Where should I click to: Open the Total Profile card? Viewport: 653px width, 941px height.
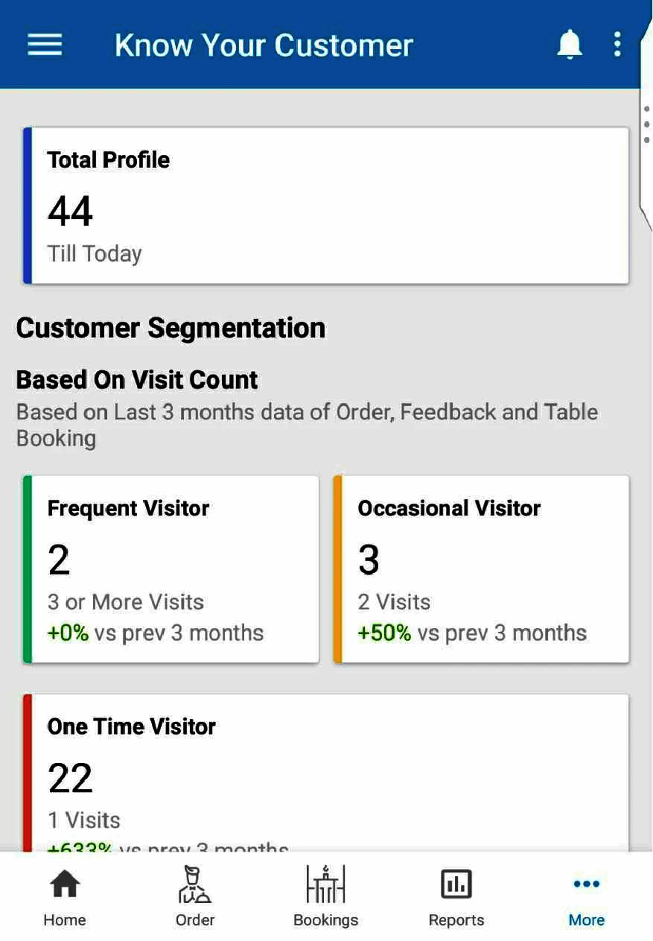coord(328,206)
